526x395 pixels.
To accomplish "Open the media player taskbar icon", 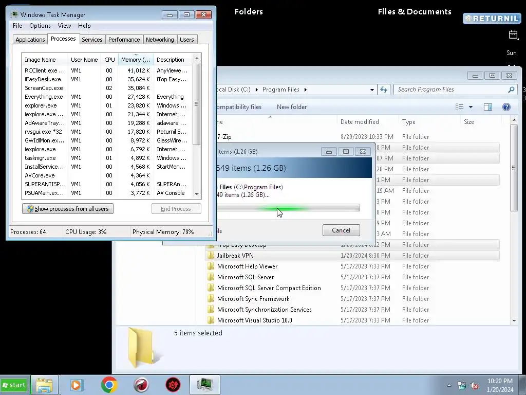I will 77,385.
